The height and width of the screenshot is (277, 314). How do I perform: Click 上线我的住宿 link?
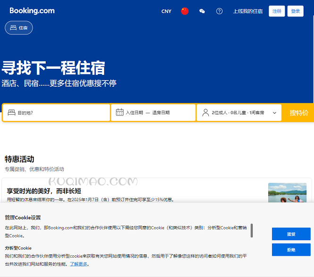[248, 11]
